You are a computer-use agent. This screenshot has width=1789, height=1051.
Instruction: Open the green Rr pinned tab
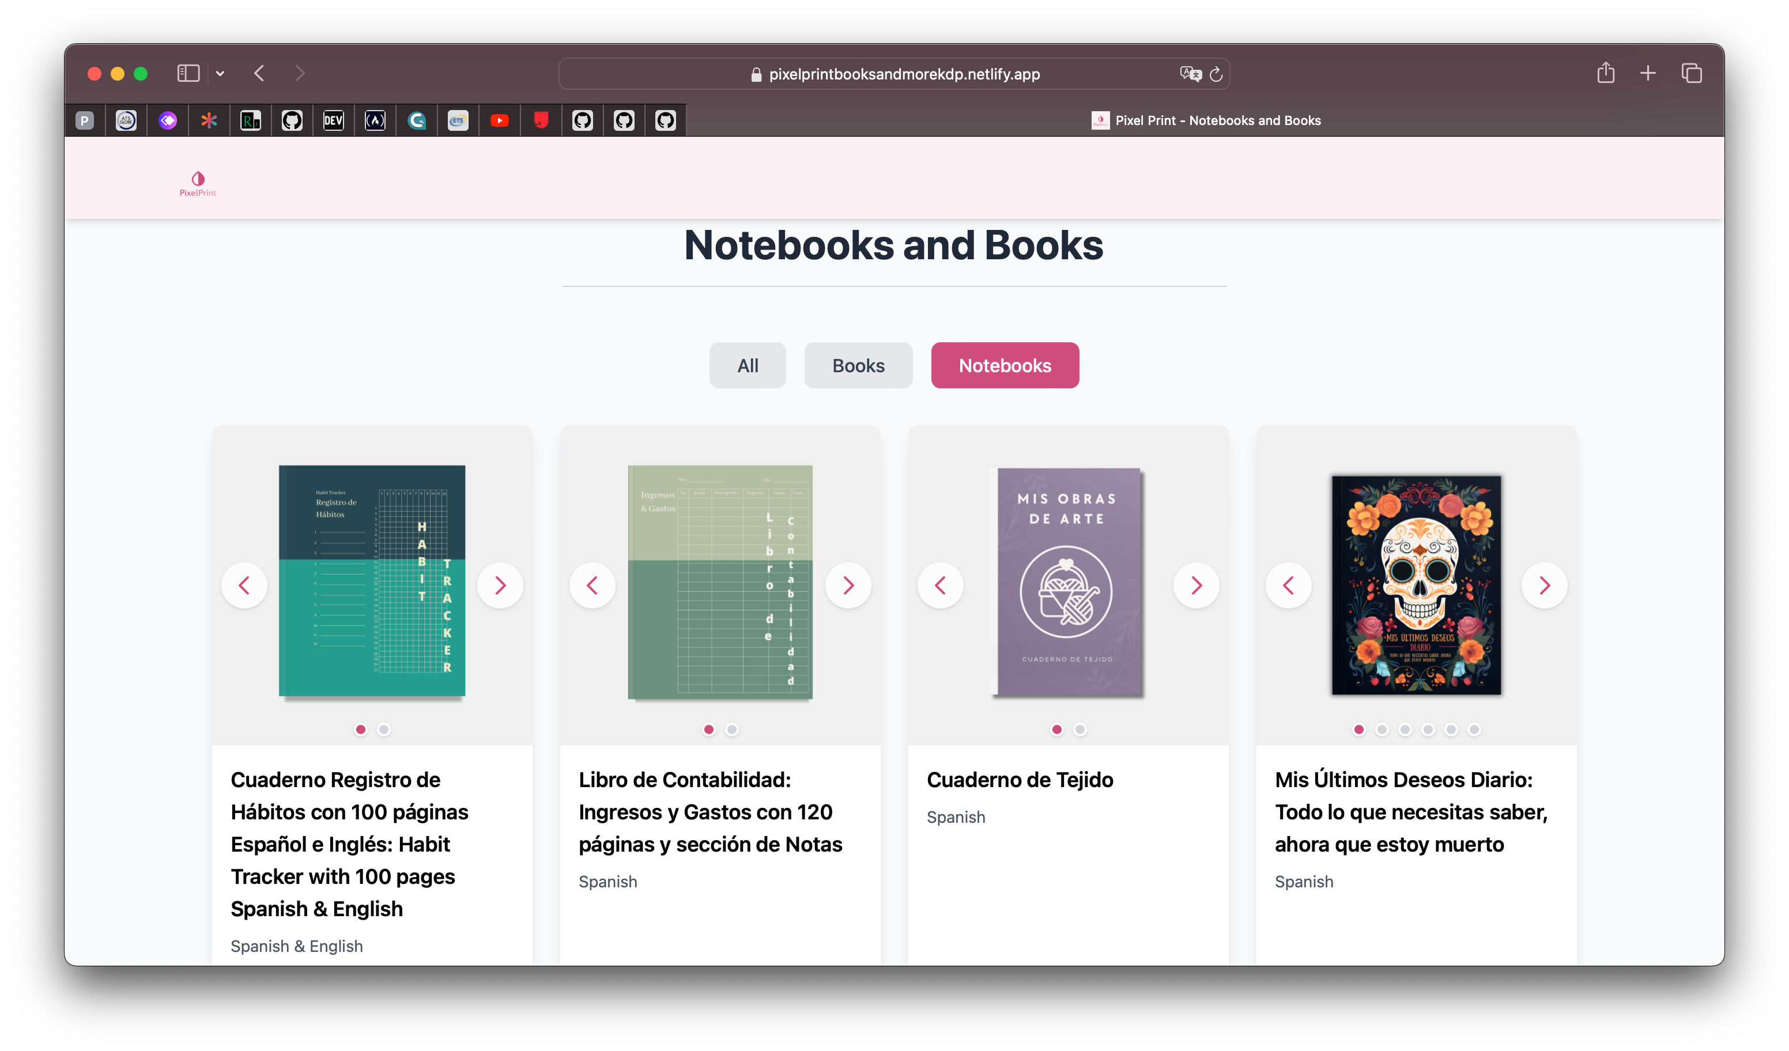pyautogui.click(x=251, y=120)
